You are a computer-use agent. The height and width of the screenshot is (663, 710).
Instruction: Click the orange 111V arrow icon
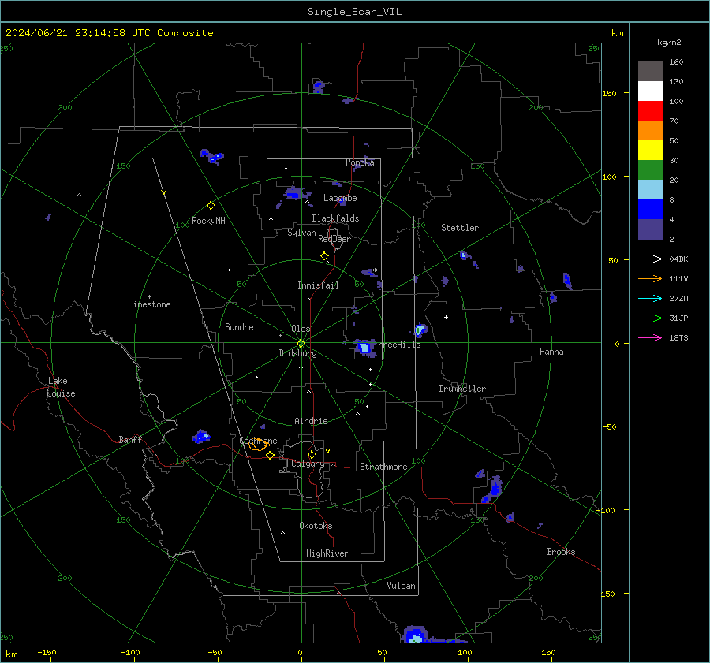coord(650,279)
